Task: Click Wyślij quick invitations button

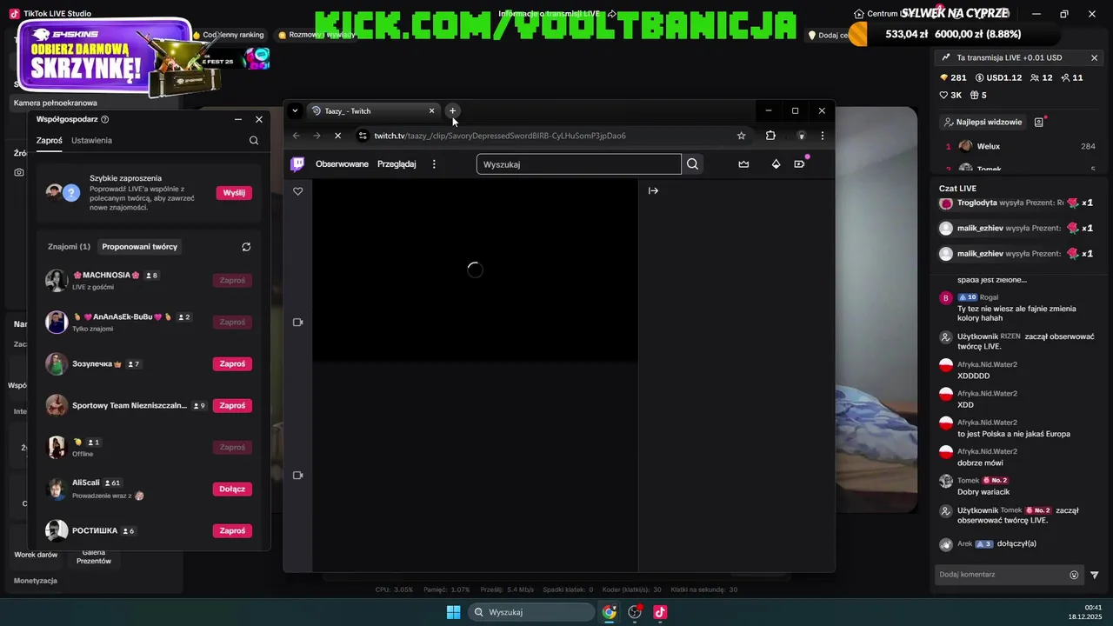Action: point(234,192)
